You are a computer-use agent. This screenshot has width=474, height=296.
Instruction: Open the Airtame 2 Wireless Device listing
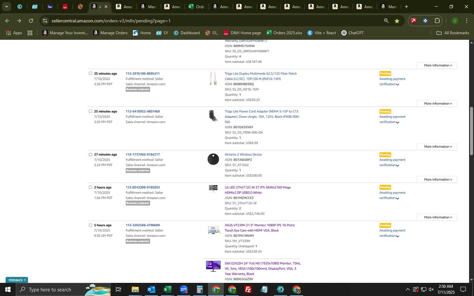click(243, 154)
